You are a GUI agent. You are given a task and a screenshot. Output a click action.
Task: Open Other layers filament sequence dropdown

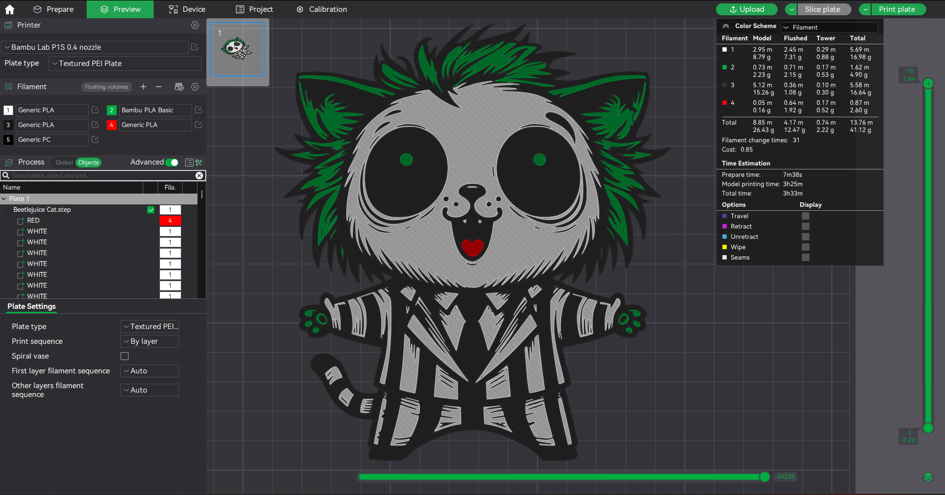(150, 390)
